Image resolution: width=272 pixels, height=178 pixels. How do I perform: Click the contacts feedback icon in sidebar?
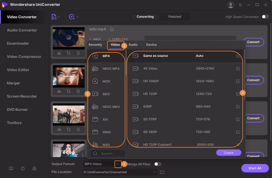34,168
